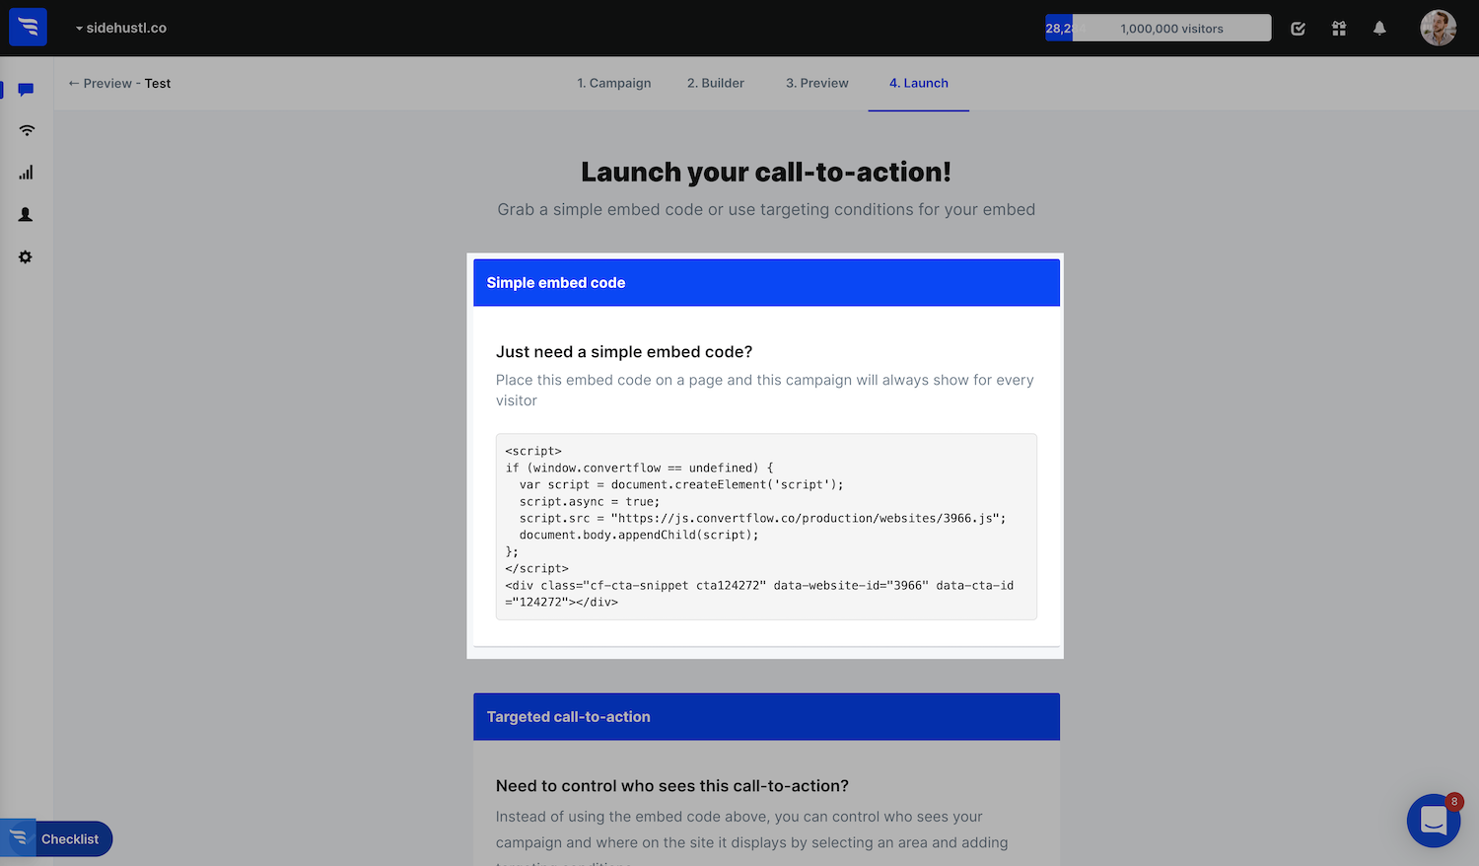The width and height of the screenshot is (1479, 866).
Task: Open the user profile avatar
Action: (x=1438, y=28)
